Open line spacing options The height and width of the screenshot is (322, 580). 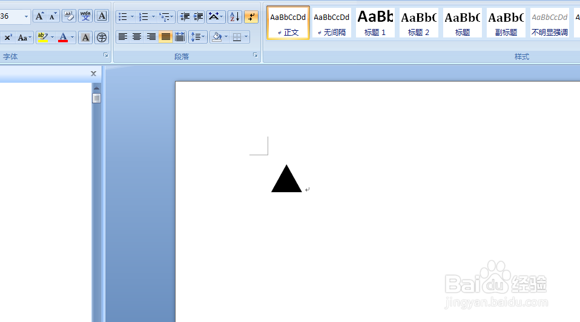click(198, 37)
